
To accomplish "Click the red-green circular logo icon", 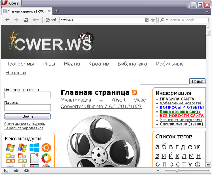I will [46, 158].
